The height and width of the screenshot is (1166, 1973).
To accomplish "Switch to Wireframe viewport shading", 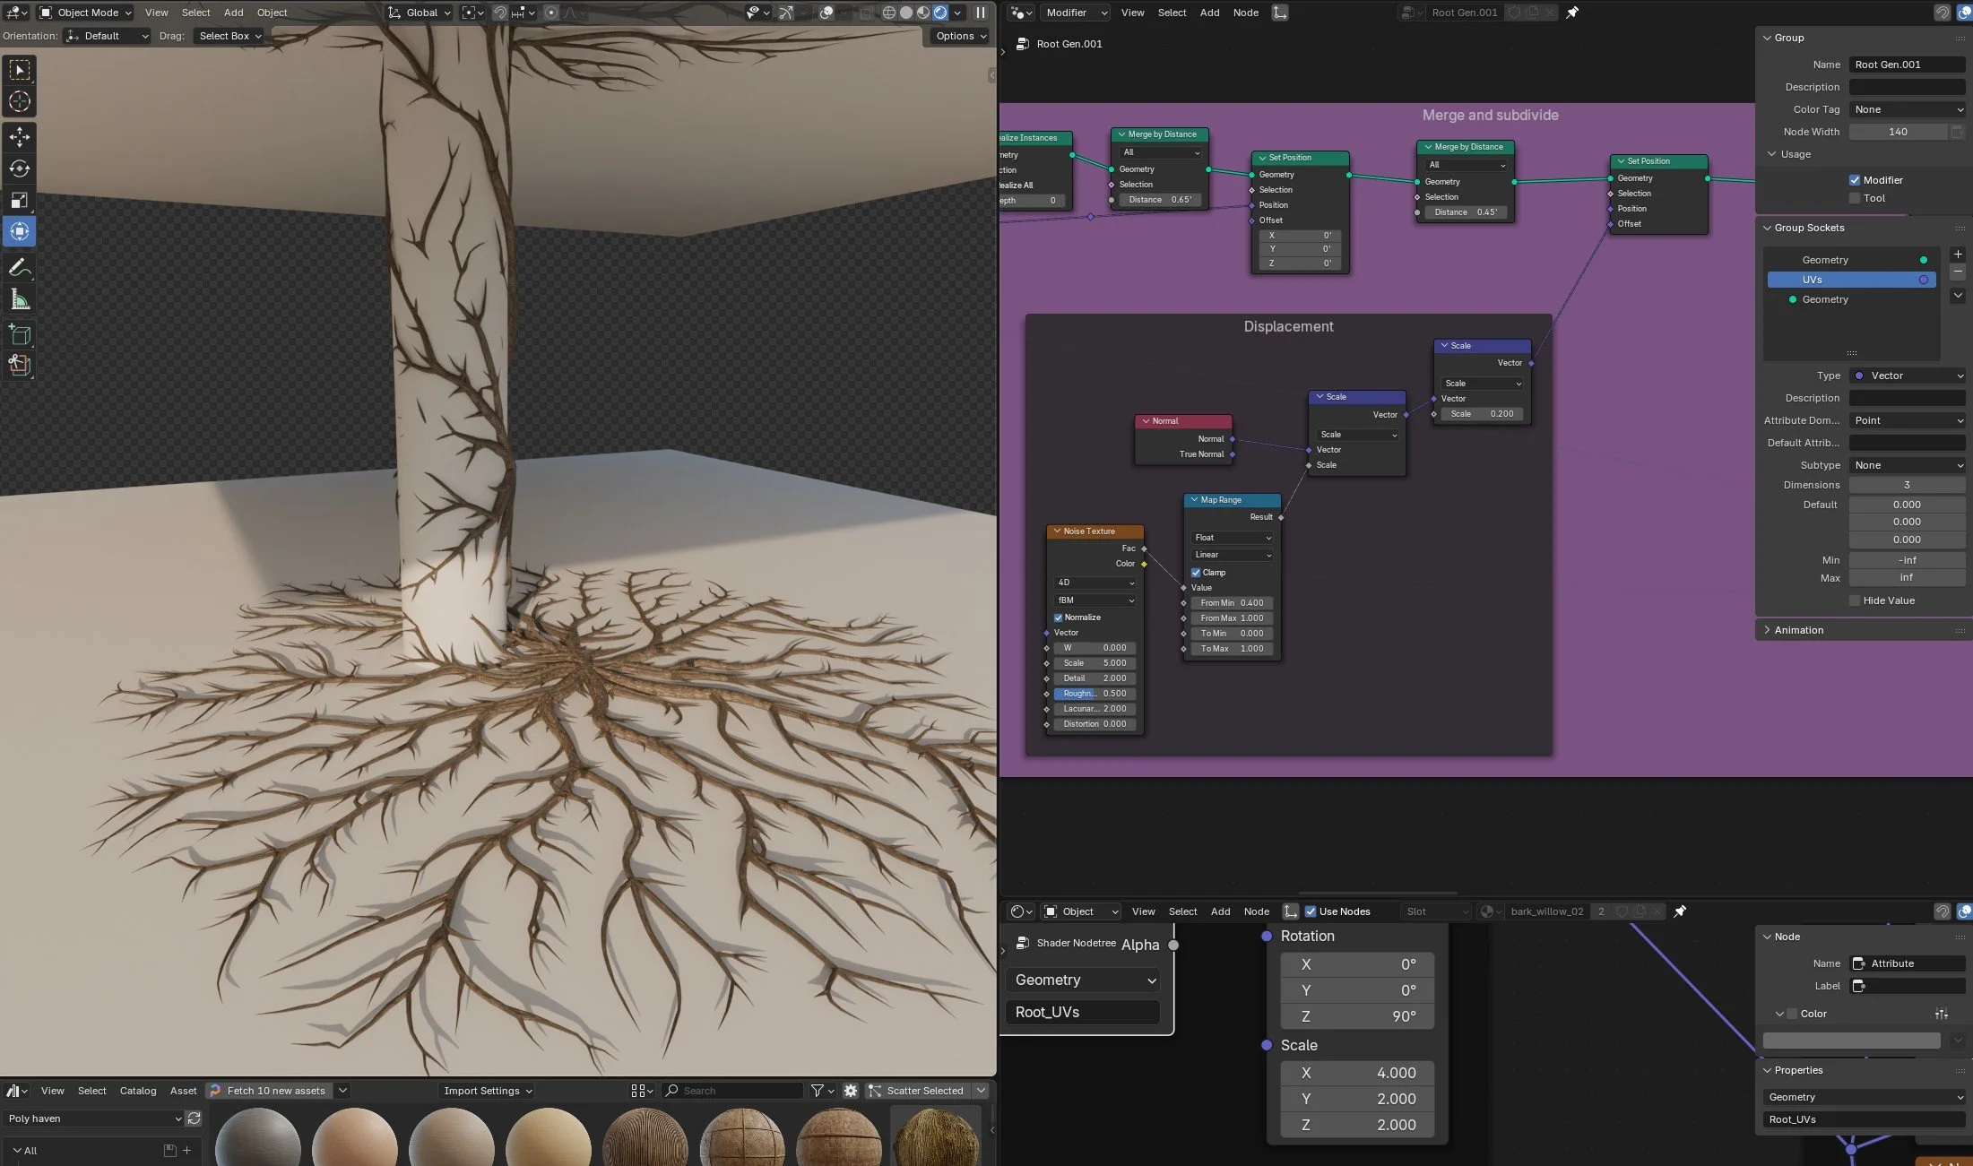I will pos(889,13).
